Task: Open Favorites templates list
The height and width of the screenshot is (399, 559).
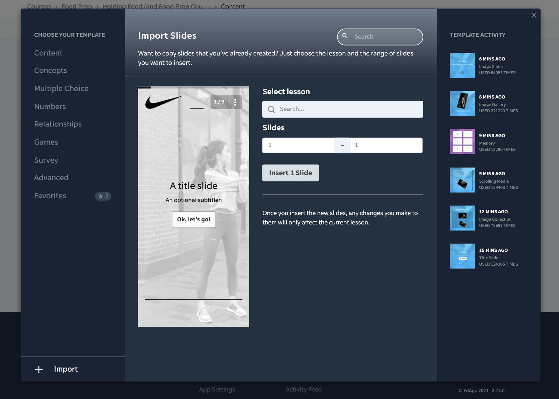Action: click(50, 196)
